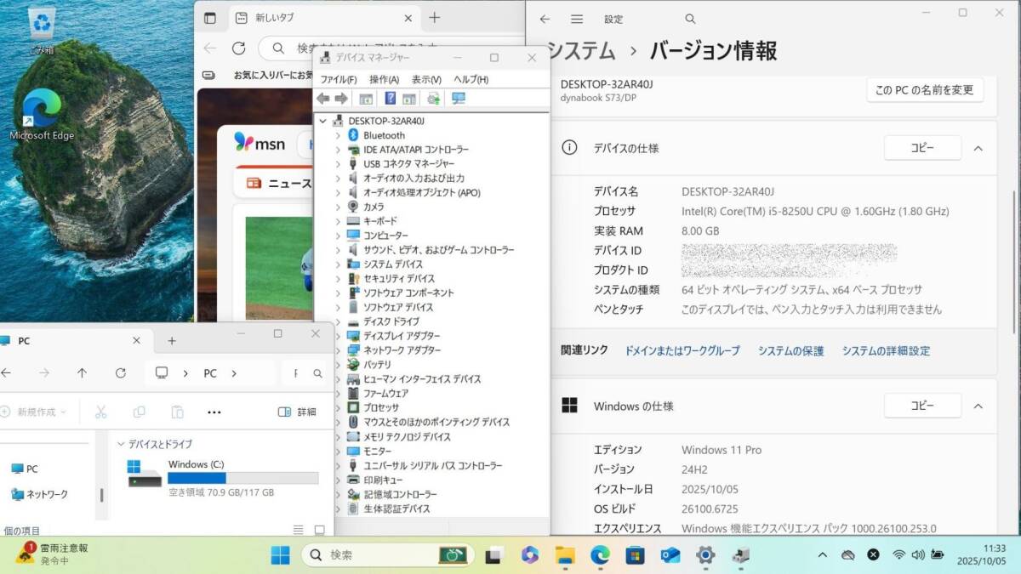Open the 表示(V) menu in Device Manager
The width and height of the screenshot is (1021, 574).
point(426,79)
